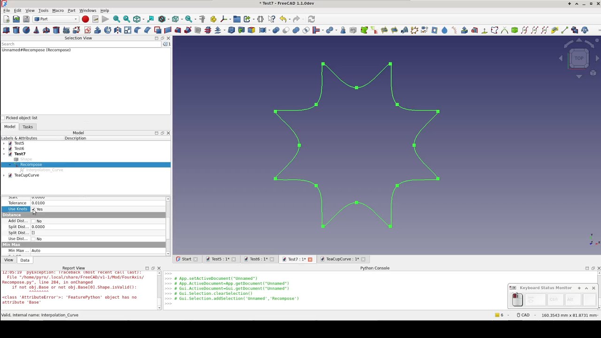Create a new document with the New icon
Viewport: 601px width, 338px height.
[x=7, y=19]
